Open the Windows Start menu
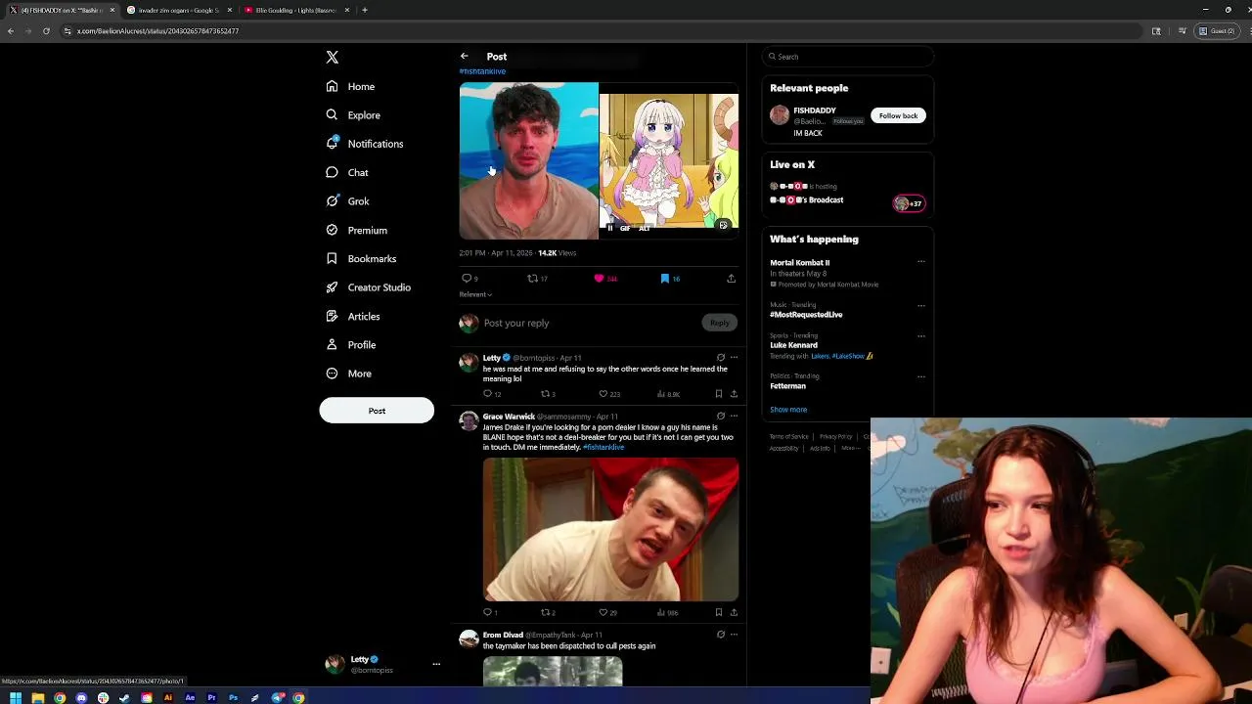 (16, 697)
